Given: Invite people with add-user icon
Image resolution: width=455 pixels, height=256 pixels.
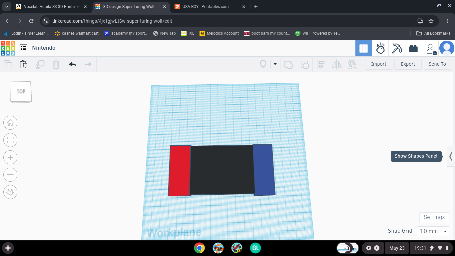Looking at the screenshot, I should 431,49.
